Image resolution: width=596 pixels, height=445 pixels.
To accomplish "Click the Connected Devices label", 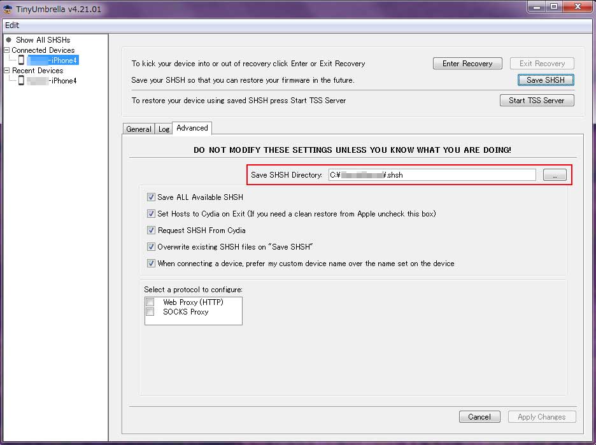I will coord(43,50).
